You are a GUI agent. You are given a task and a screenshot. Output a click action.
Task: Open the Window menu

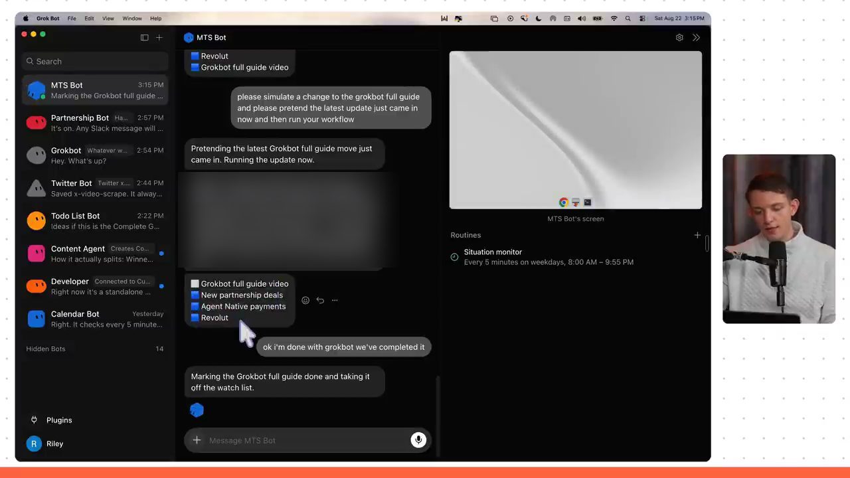pos(132,19)
